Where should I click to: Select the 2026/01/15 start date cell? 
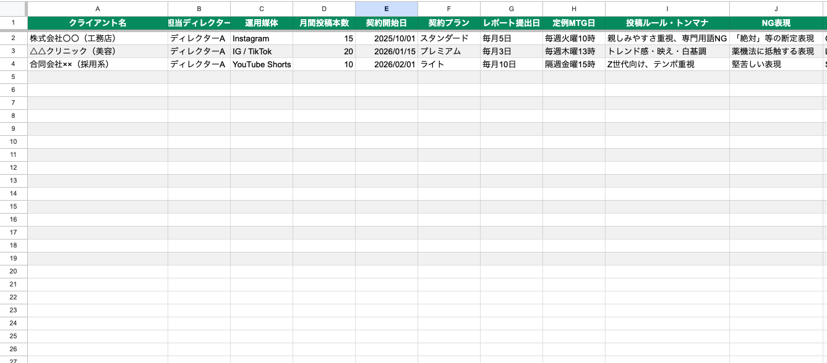tap(387, 51)
